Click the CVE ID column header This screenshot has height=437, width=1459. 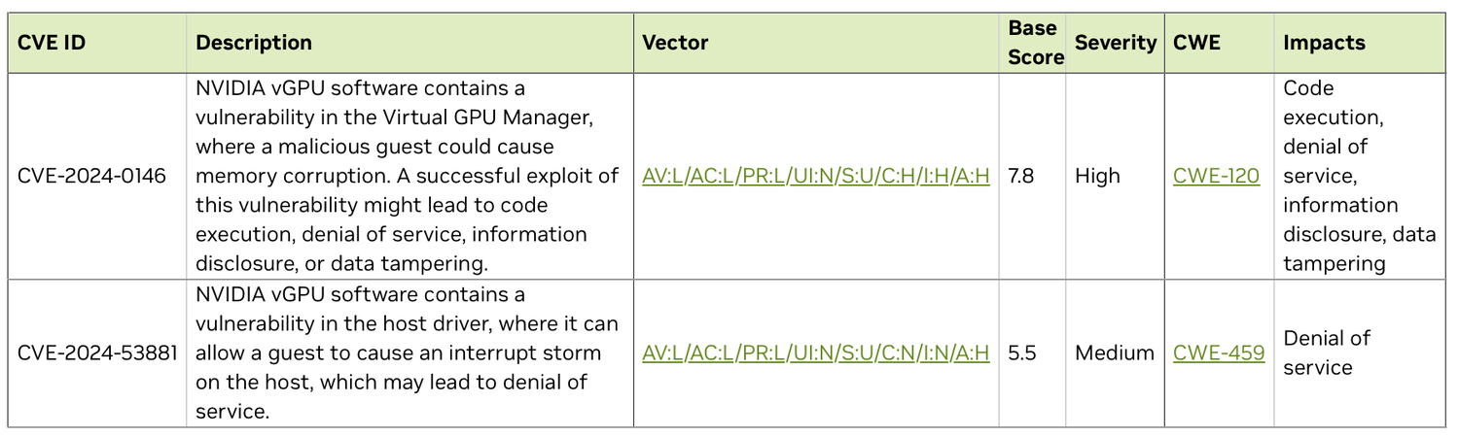click(53, 43)
